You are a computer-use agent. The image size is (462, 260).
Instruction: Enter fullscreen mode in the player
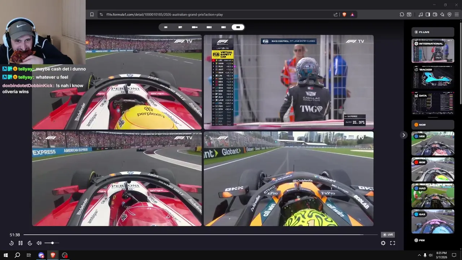coord(393,243)
